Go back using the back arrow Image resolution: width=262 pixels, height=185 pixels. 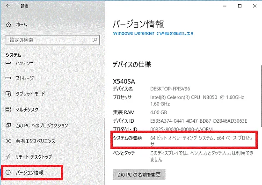pyautogui.click(x=8, y=6)
